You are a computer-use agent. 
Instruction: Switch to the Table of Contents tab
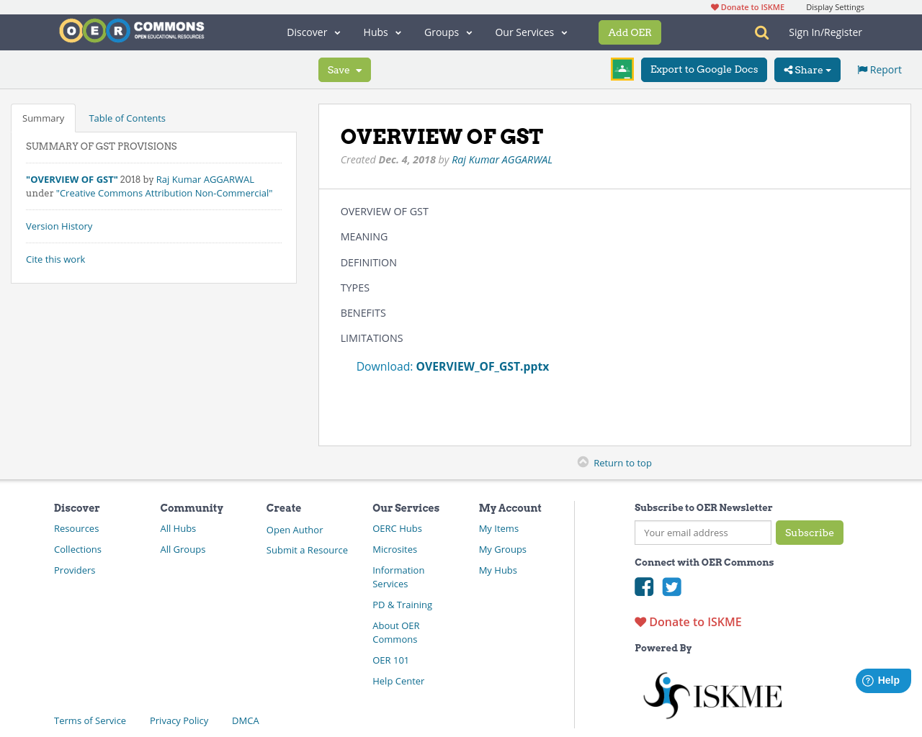coord(127,117)
